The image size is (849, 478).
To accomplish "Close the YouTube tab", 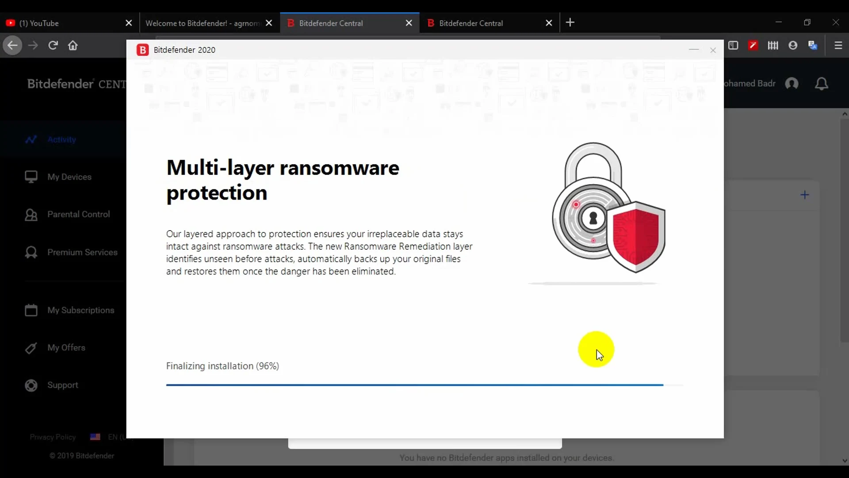I will tap(129, 23).
